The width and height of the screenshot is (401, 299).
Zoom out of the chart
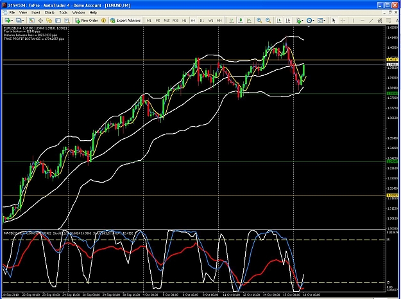coord(268,21)
